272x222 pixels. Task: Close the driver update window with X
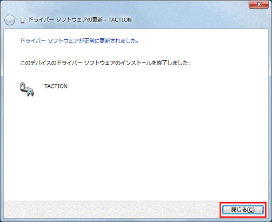click(259, 4)
